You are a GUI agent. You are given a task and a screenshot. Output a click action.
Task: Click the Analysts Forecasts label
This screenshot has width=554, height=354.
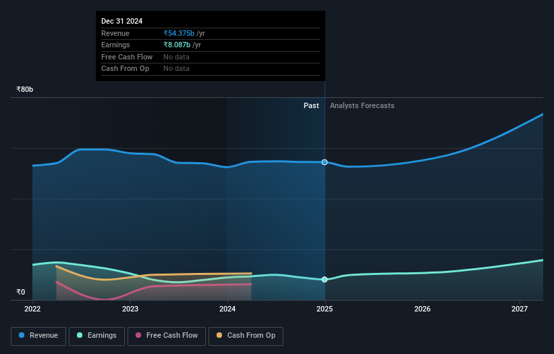(x=362, y=106)
